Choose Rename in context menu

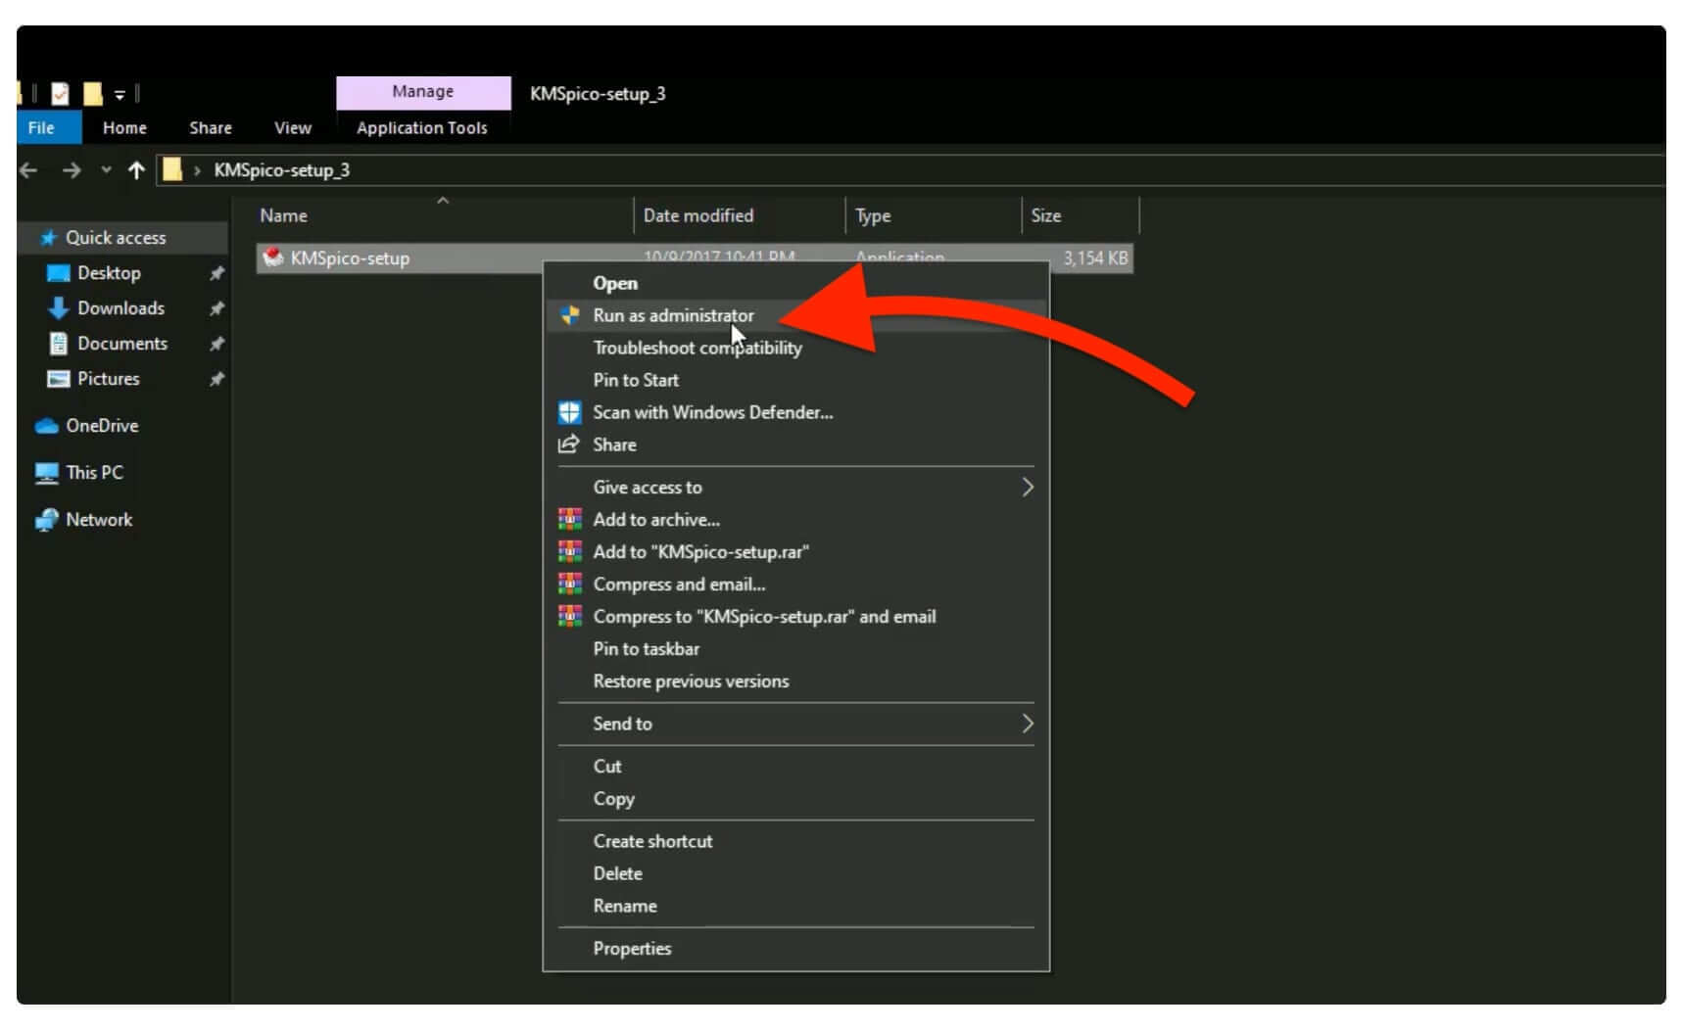point(795,906)
